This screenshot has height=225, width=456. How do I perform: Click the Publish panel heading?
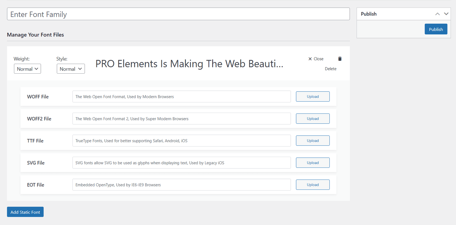[369, 14]
